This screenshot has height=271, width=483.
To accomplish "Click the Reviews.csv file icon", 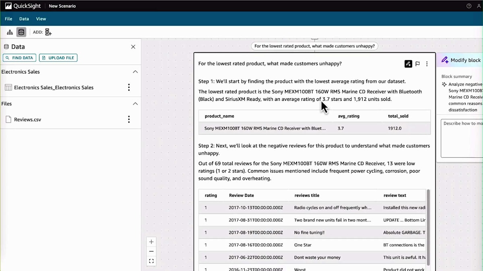I will (8, 119).
